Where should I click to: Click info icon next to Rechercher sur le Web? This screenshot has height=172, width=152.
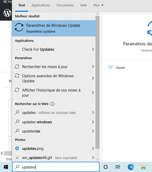coord(52,104)
